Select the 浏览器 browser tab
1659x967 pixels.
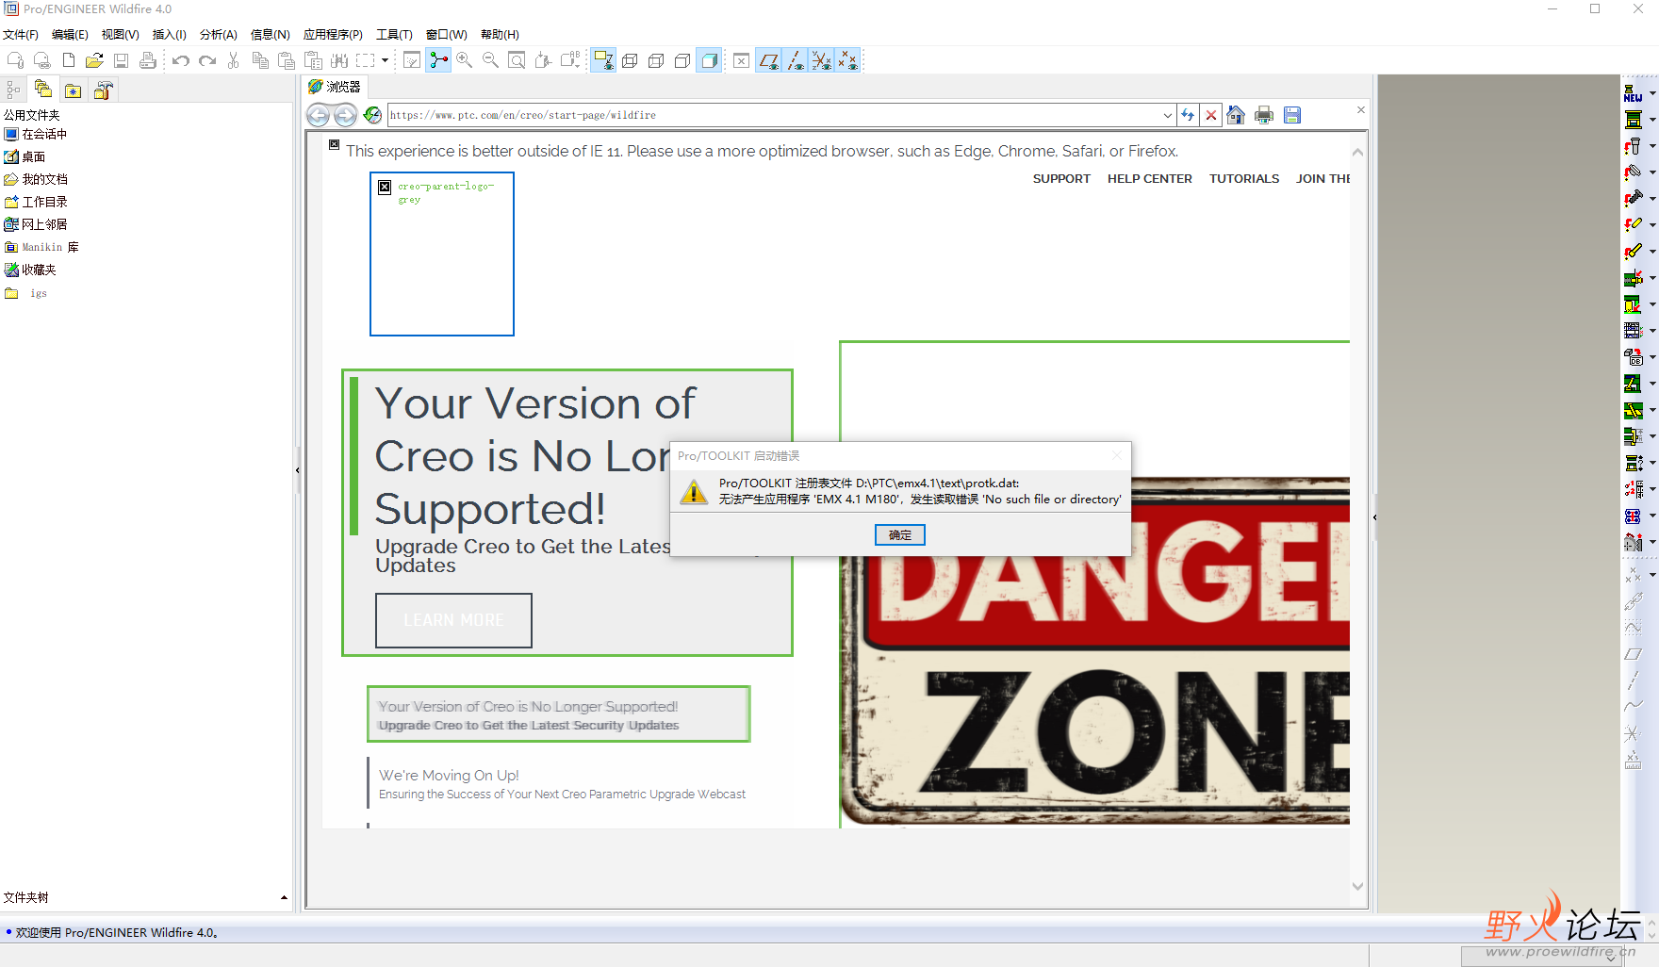(335, 87)
